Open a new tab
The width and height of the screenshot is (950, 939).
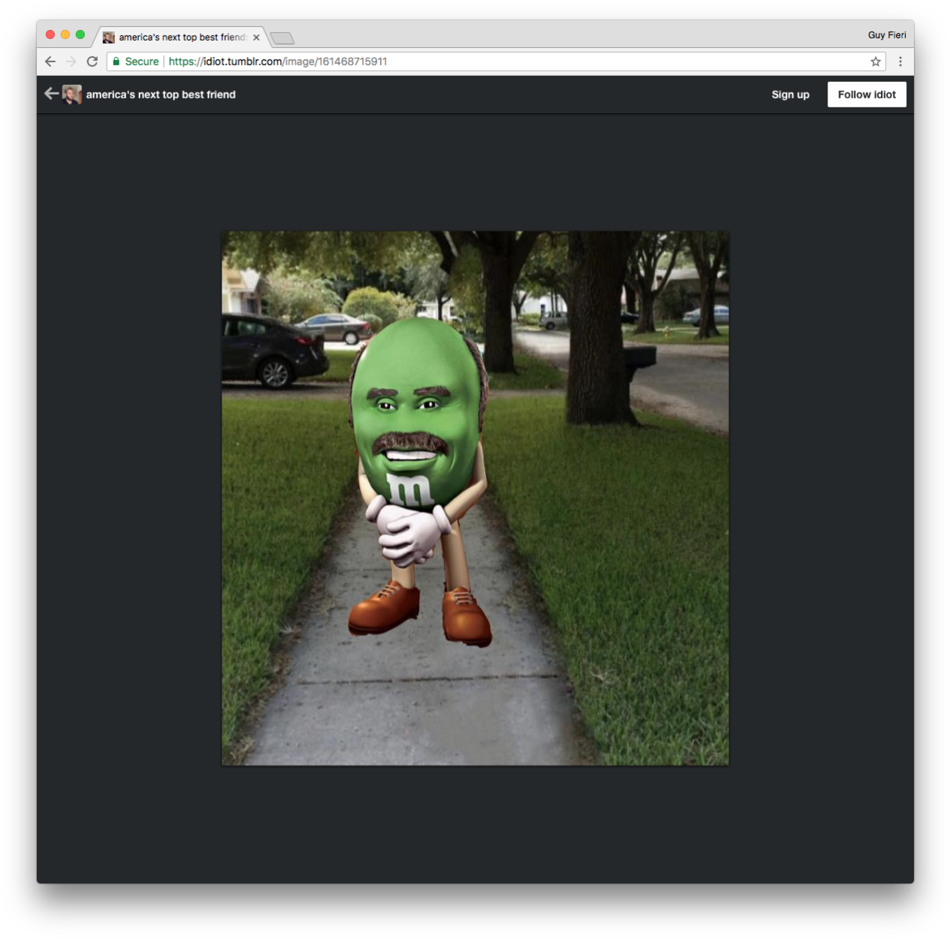[282, 38]
